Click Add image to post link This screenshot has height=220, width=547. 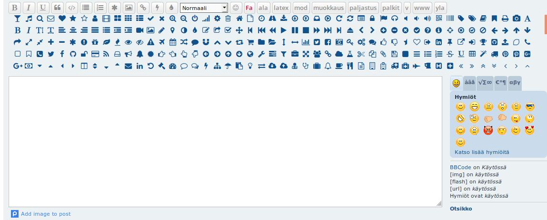(x=46, y=214)
